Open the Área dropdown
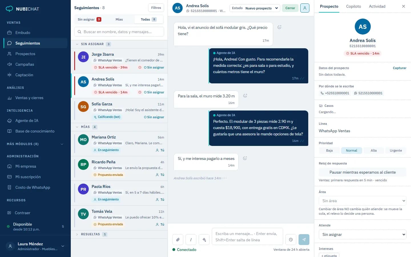411x257 pixels. pos(362,201)
